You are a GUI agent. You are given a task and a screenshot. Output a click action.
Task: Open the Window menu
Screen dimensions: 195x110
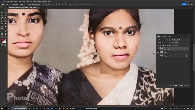pos(44,1)
